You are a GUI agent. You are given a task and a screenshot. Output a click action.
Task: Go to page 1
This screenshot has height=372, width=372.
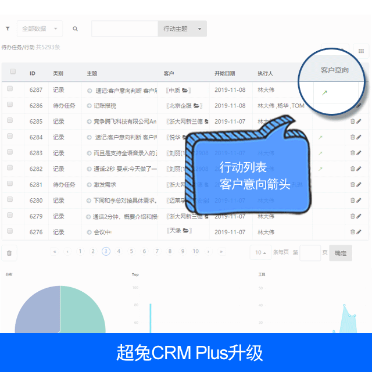(80, 251)
